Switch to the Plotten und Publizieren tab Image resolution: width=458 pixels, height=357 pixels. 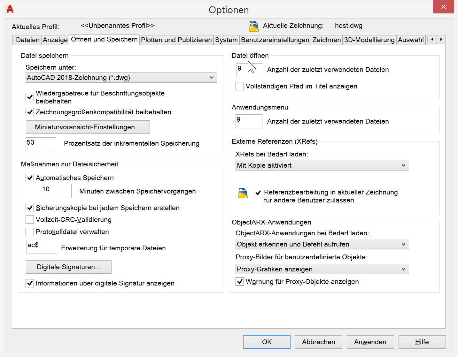(176, 40)
